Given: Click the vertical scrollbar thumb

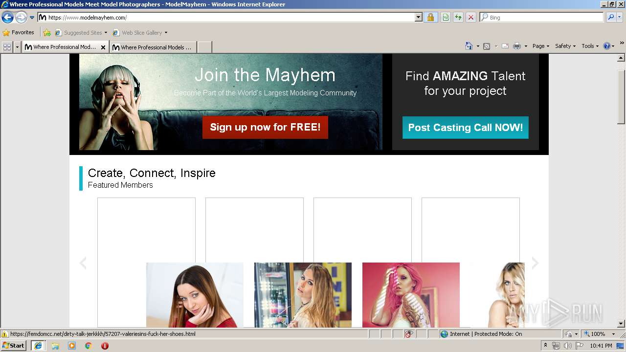Looking at the screenshot, I should [x=621, y=97].
